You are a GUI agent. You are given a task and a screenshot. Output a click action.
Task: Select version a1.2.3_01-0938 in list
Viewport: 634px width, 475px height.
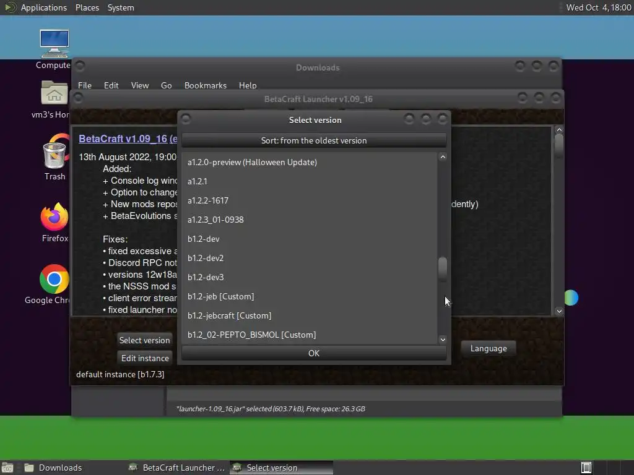[310, 220]
